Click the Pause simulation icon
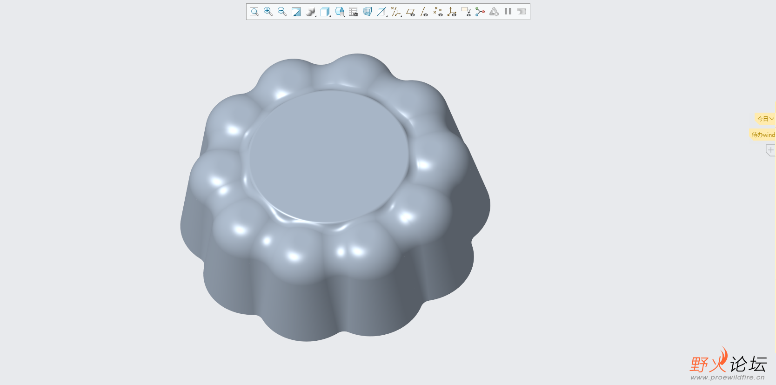The width and height of the screenshot is (776, 385). click(508, 11)
